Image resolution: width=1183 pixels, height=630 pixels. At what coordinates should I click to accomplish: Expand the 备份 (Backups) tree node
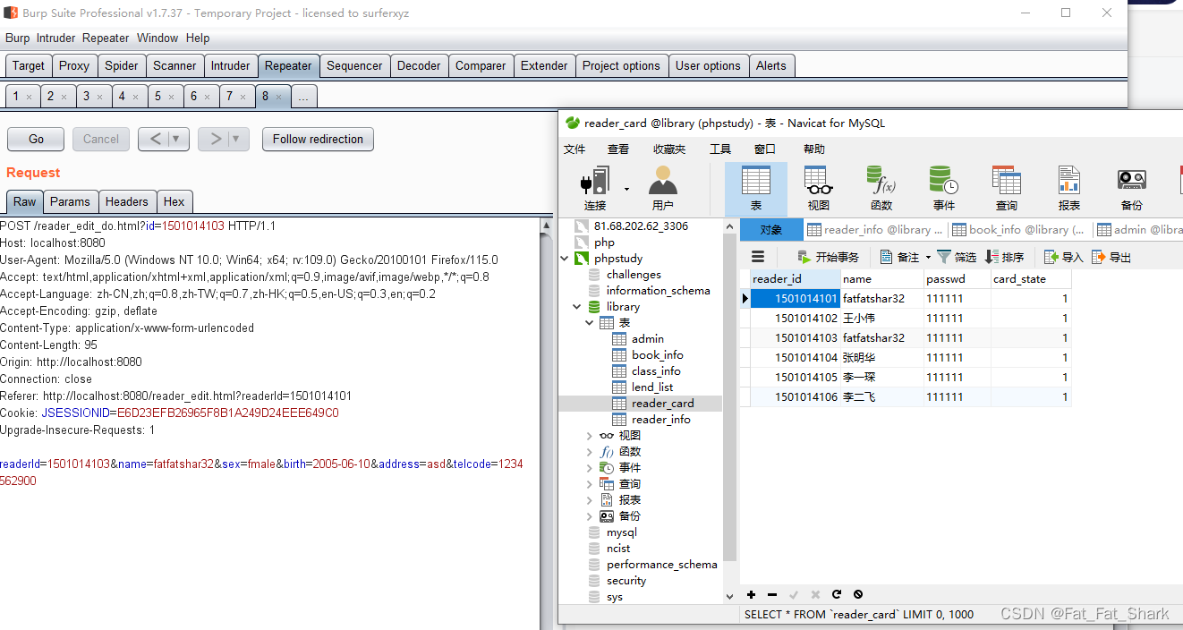tap(590, 516)
